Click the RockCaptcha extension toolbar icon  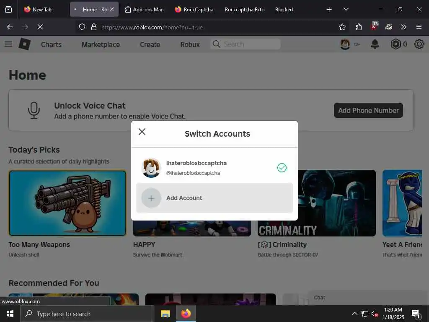pos(389,27)
